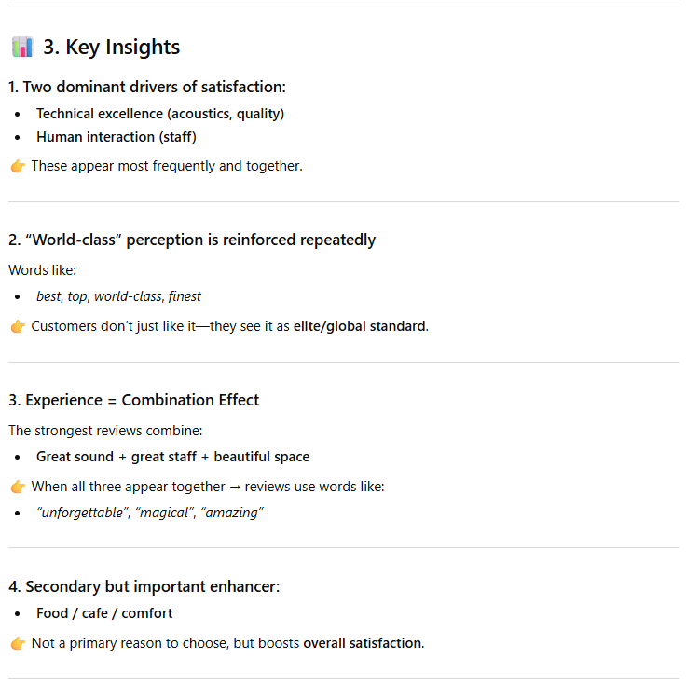Viewport: 686px width, 687px height.
Task: Click the "Human interaction (staff)" bullet
Action: pyautogui.click(x=117, y=137)
